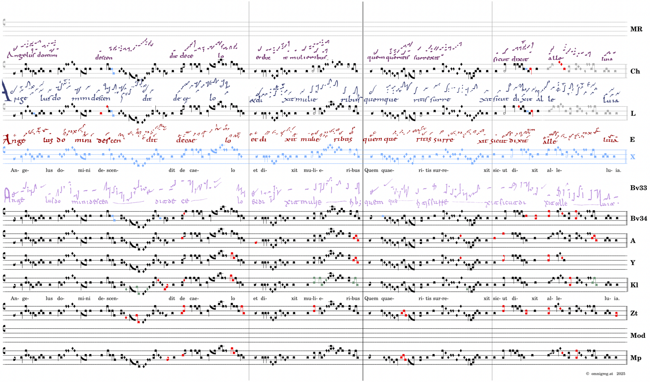
Task: Select the Ch manuscript label
Action: (635, 71)
